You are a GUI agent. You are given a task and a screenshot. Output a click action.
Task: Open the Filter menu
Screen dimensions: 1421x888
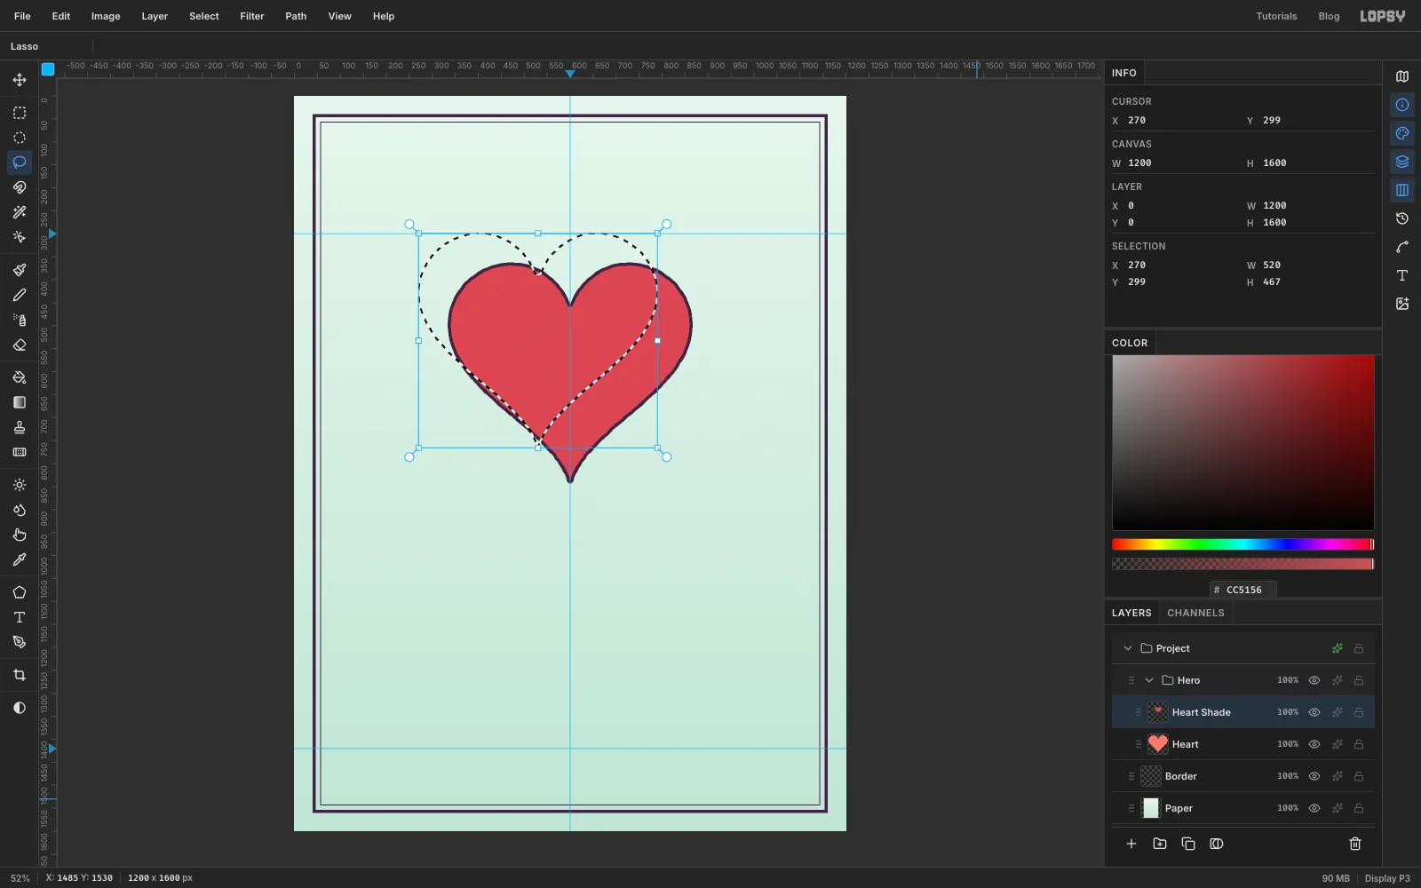click(x=252, y=16)
